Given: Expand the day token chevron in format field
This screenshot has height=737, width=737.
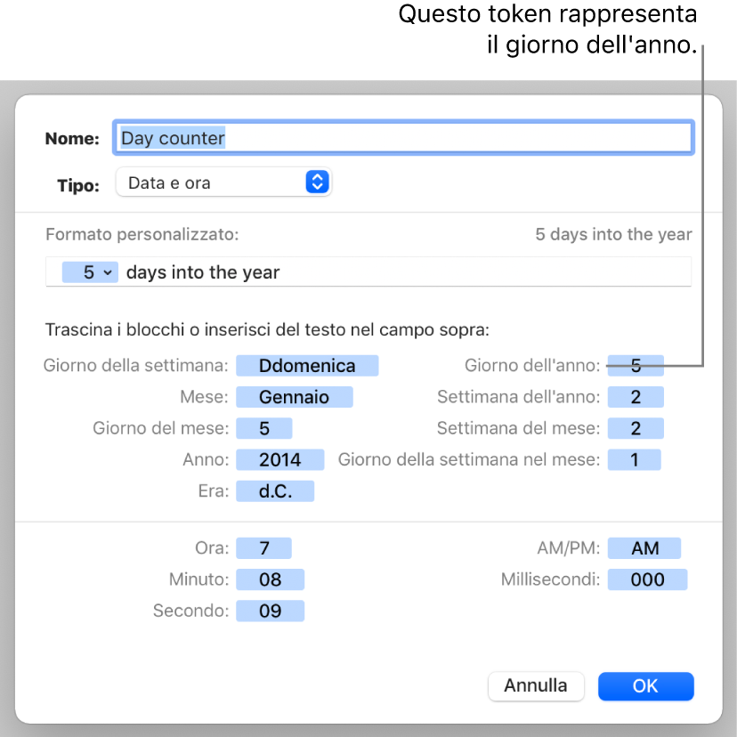Looking at the screenshot, I should pyautogui.click(x=108, y=273).
